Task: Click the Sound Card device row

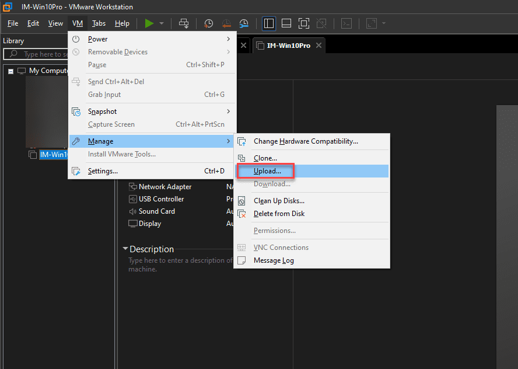Action: [x=152, y=211]
